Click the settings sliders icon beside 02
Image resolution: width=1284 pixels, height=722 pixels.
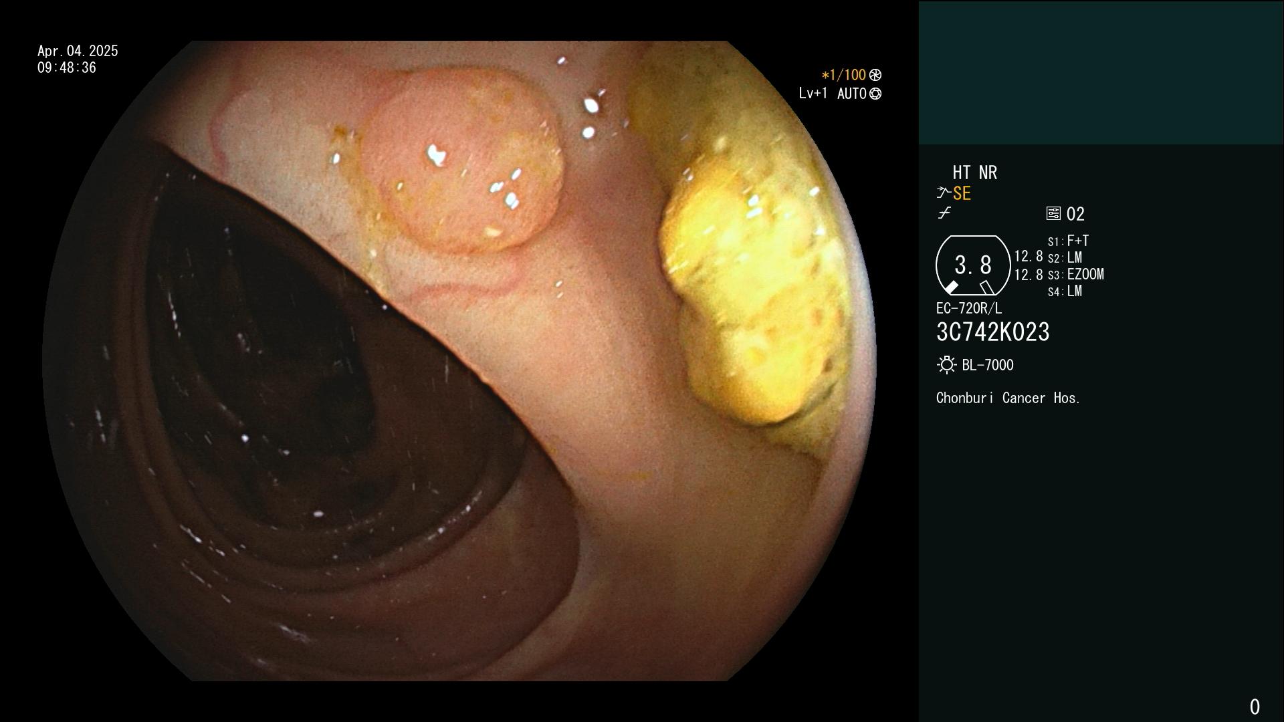coord(1053,214)
